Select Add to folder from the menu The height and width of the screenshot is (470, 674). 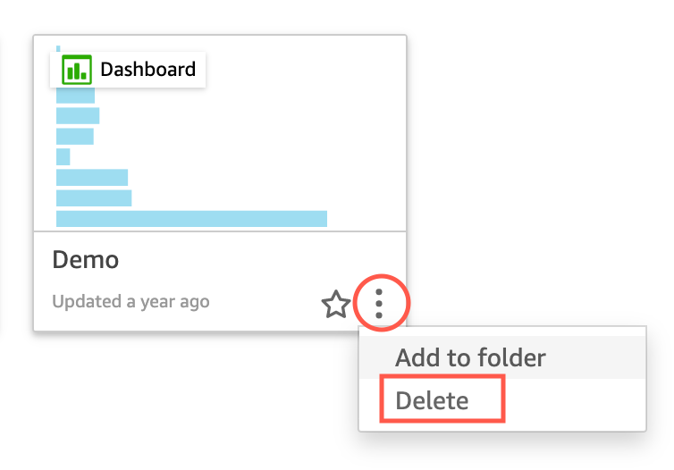pos(470,358)
